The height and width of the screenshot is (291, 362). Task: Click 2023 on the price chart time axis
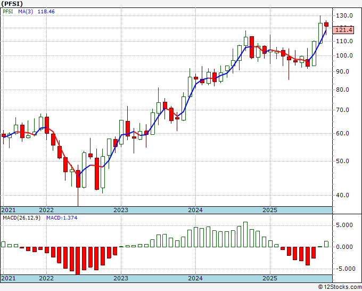pos(121,210)
